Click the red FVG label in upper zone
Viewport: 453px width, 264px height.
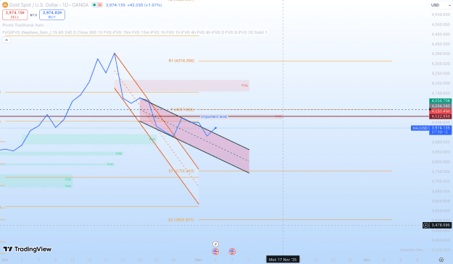point(245,85)
